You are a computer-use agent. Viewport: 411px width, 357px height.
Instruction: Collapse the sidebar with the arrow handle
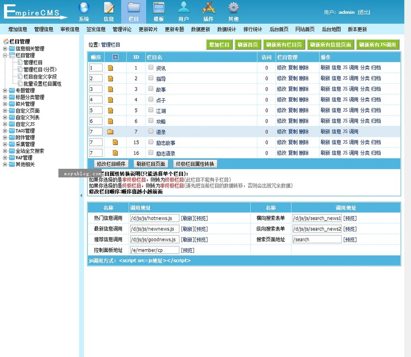click(81, 196)
